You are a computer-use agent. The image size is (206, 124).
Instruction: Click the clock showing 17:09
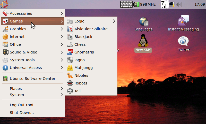click(x=199, y=4)
